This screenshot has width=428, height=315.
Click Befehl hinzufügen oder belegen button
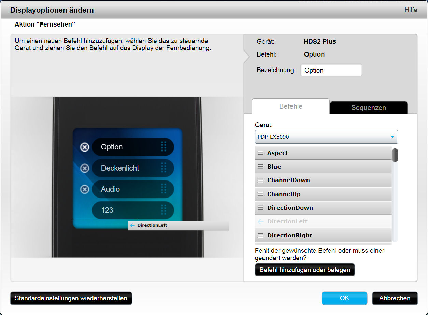305,270
